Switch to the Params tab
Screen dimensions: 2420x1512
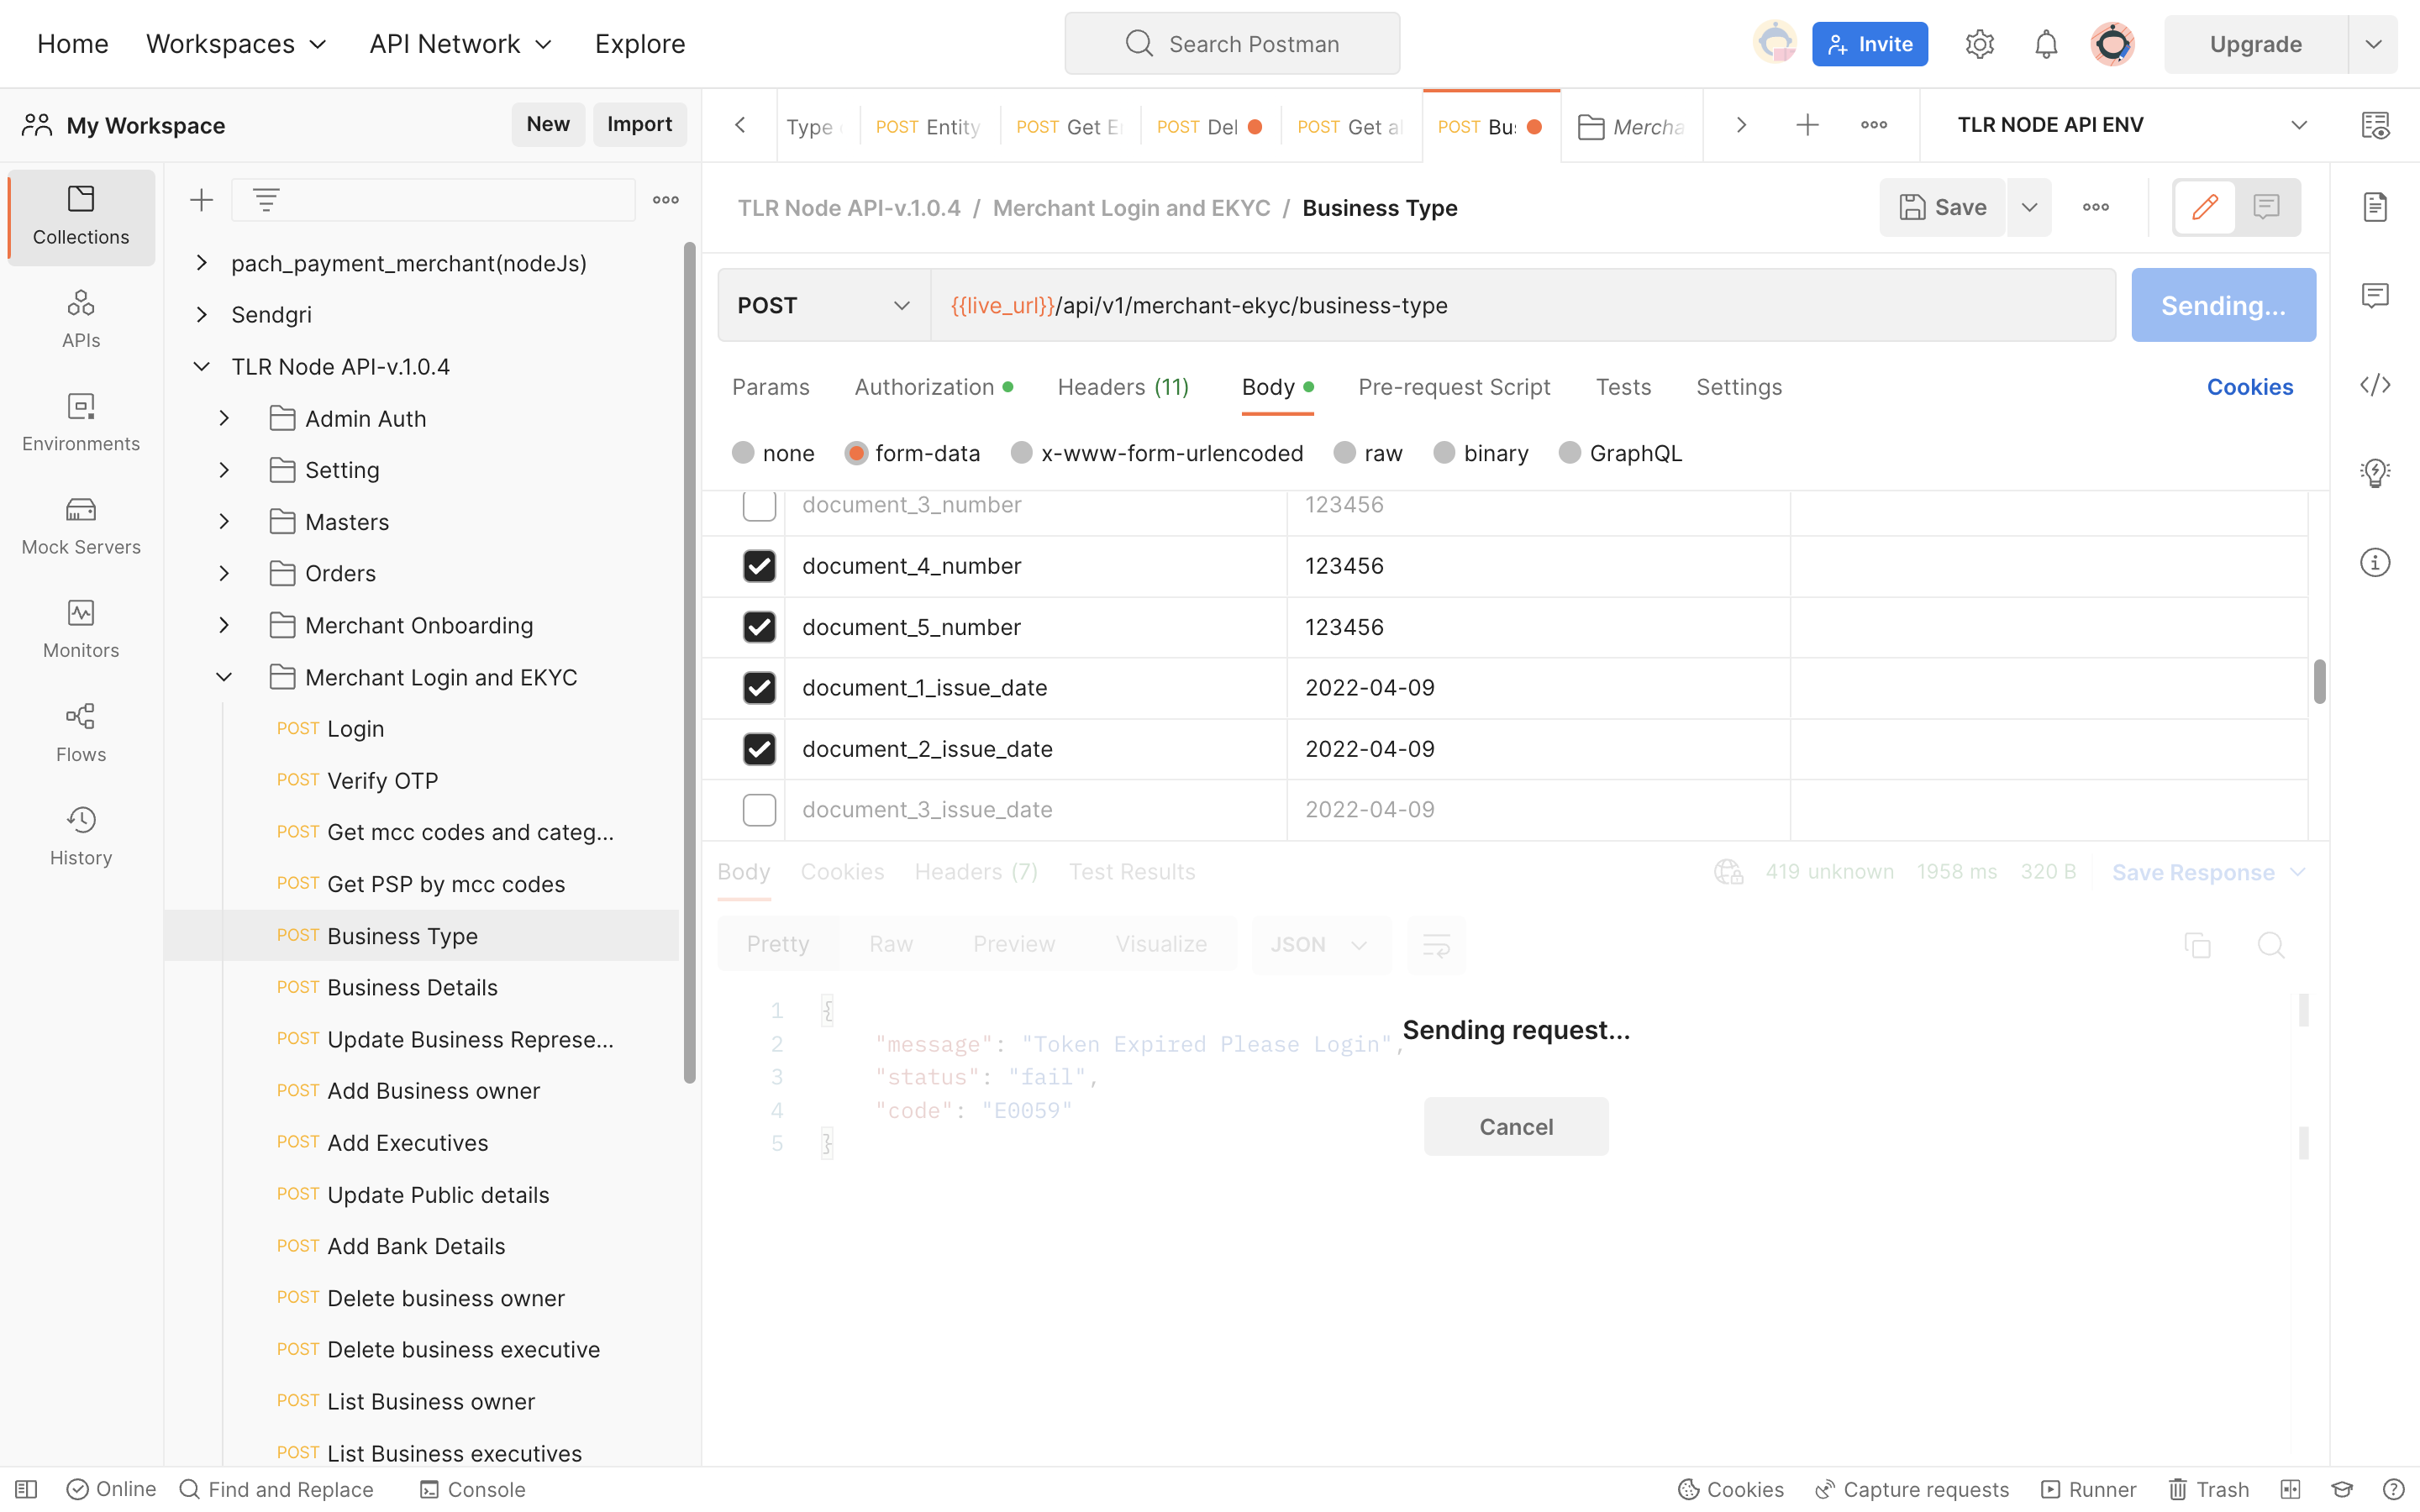point(770,387)
